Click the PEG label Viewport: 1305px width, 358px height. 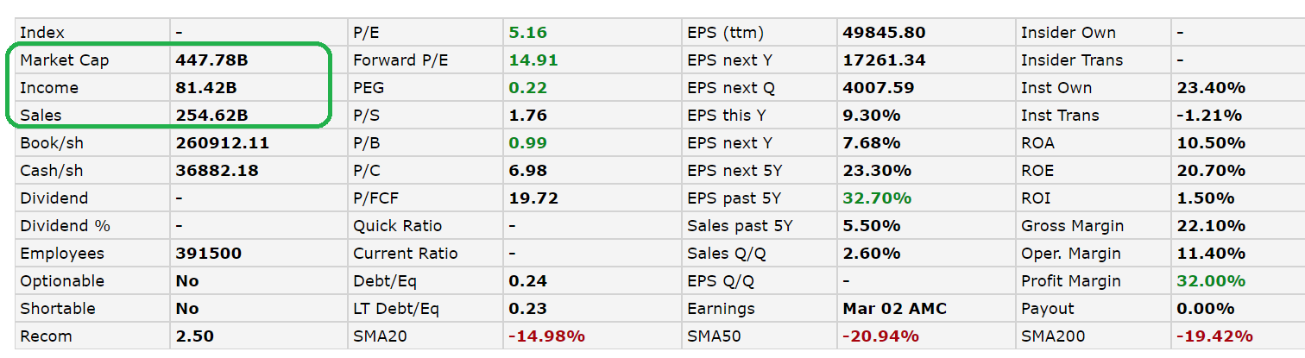pyautogui.click(x=369, y=88)
